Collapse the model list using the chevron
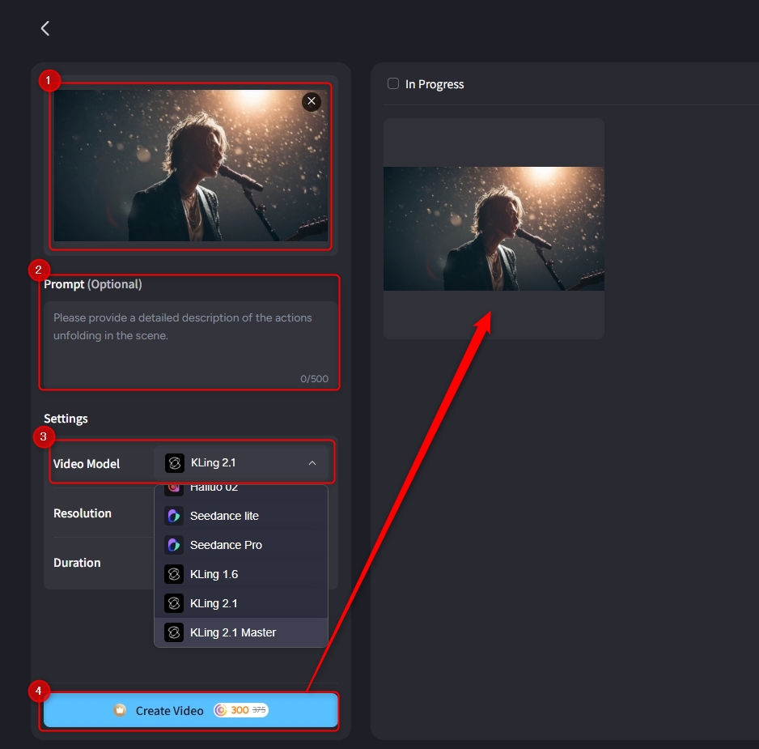This screenshot has width=759, height=749. (312, 463)
